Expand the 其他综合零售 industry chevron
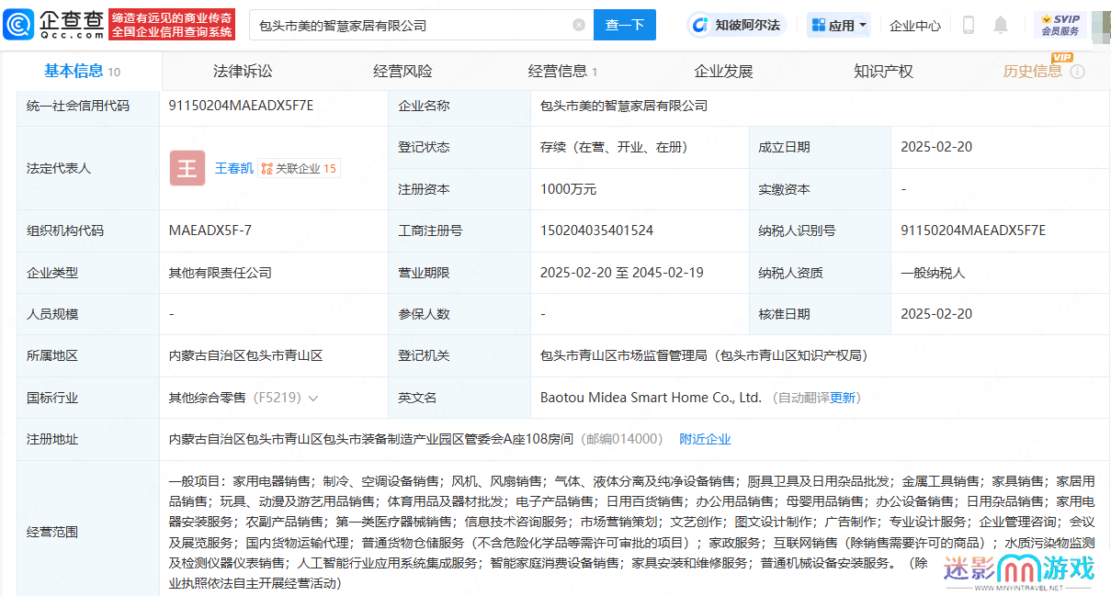This screenshot has height=596, width=1111. [313, 399]
